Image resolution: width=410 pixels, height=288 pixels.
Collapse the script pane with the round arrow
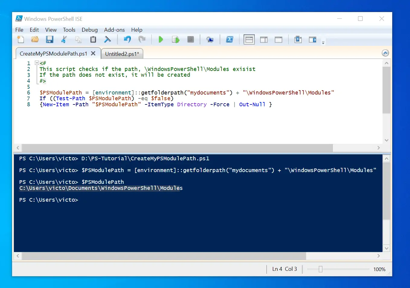pos(385,53)
